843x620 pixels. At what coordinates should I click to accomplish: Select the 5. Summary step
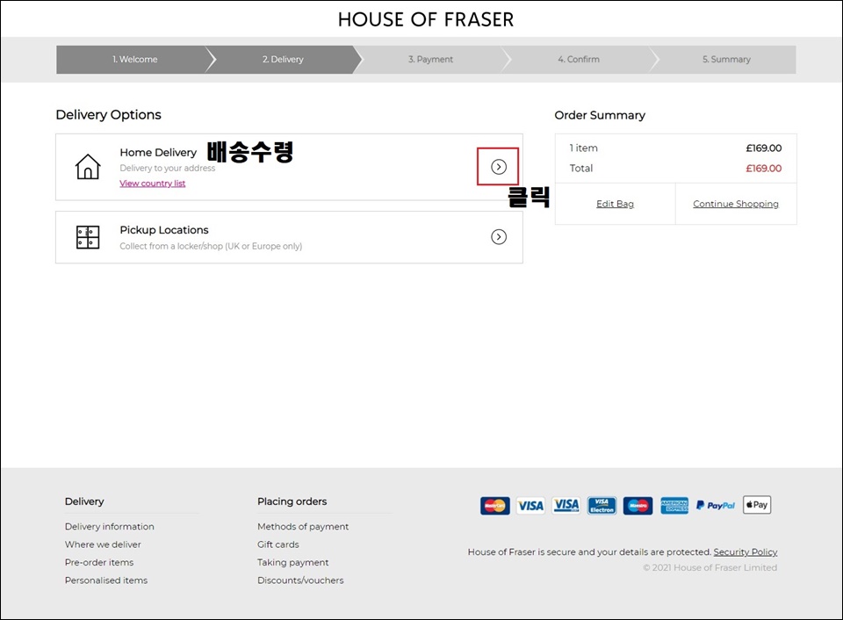click(x=726, y=59)
